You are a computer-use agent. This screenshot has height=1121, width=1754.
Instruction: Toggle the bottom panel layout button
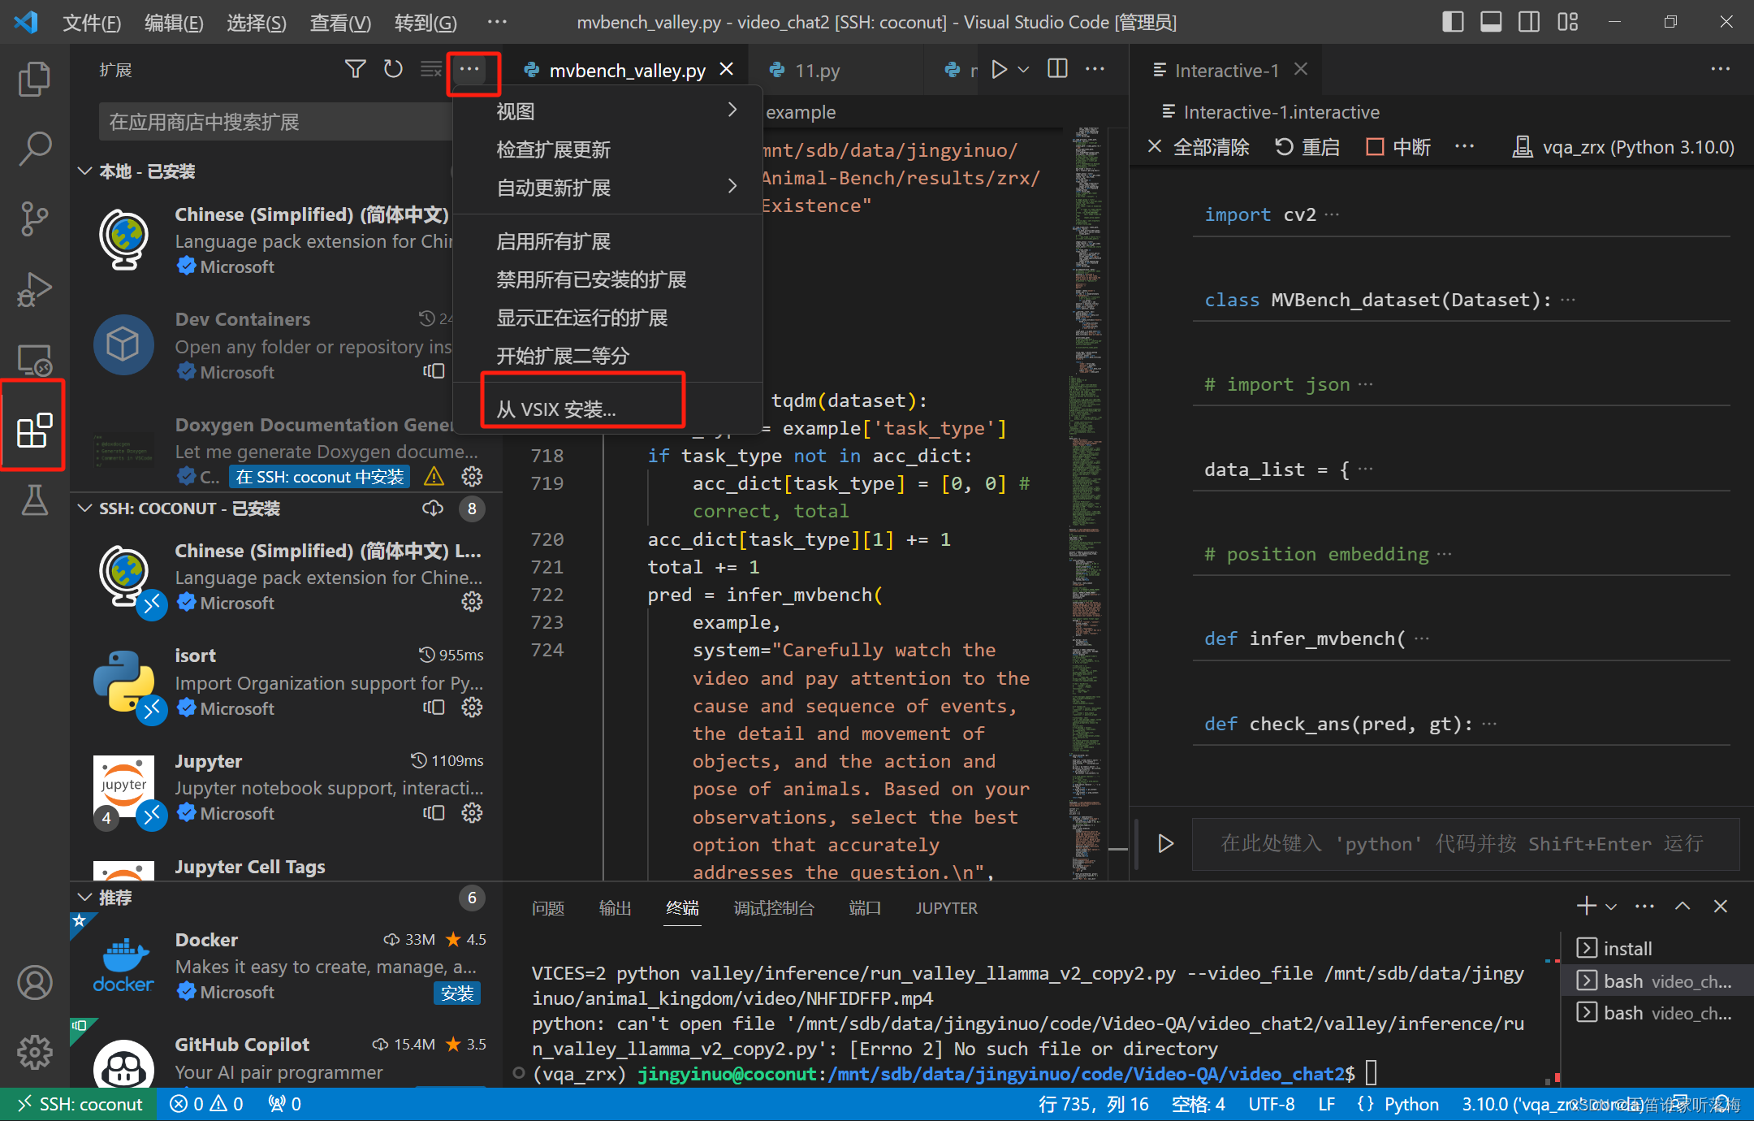[1491, 22]
